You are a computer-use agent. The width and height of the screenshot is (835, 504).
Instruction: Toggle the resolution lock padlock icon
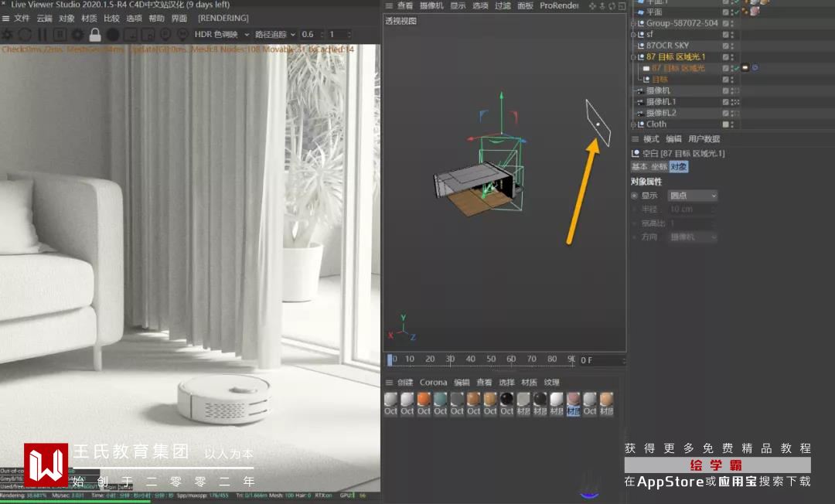(95, 35)
